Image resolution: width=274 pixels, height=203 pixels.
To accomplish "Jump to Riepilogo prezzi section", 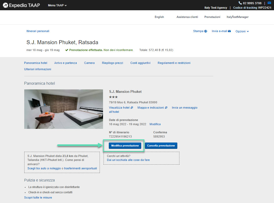I will (112, 63).
